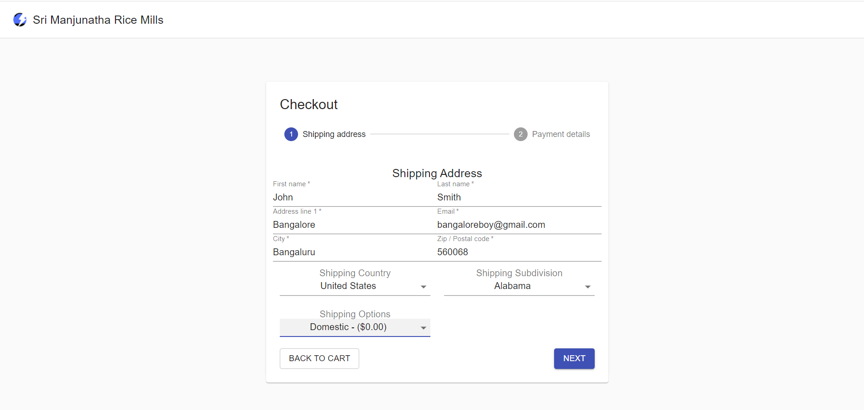Click the Shipping Options label text
The image size is (864, 410).
355,314
